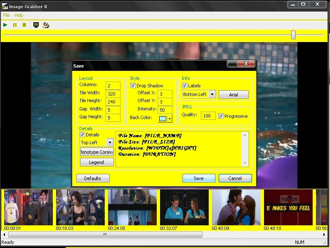The image size is (330, 248).
Task: Click the Offset Y input field
Action: (x=165, y=102)
